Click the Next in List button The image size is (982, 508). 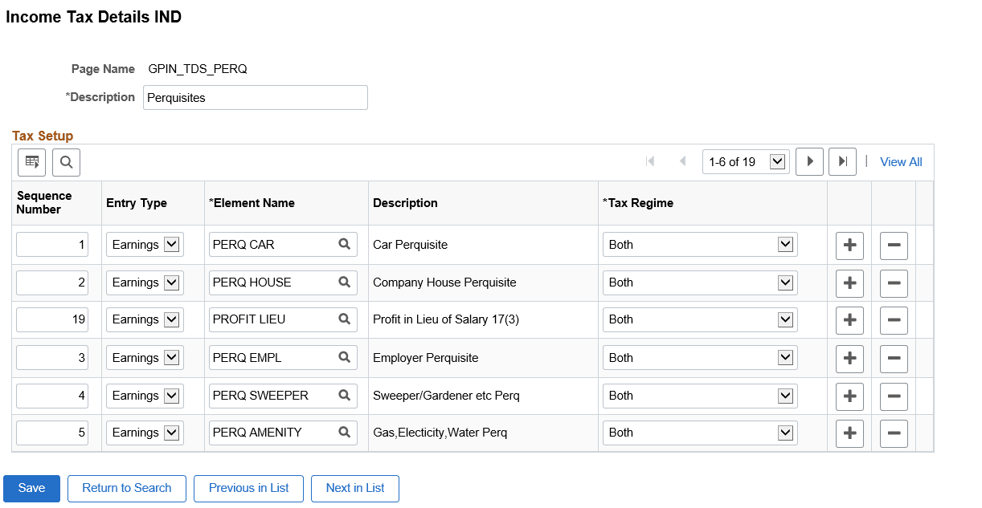tap(354, 488)
